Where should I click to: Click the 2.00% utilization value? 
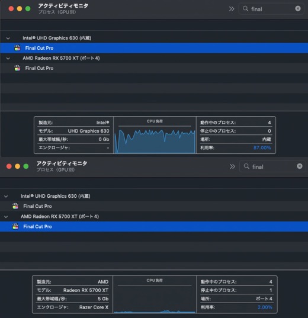point(265,307)
